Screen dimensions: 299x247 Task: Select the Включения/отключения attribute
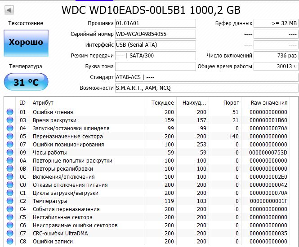[x=147, y=177]
